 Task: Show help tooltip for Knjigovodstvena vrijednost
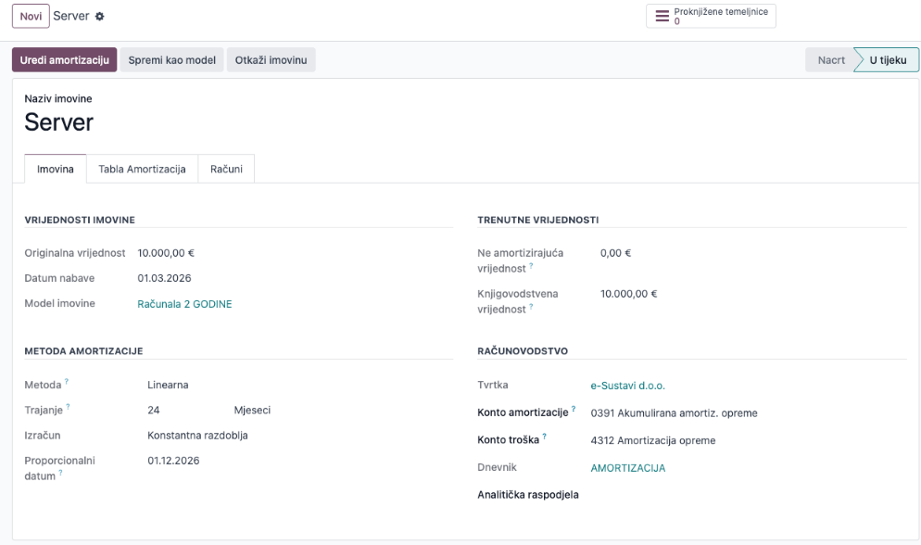(531, 306)
